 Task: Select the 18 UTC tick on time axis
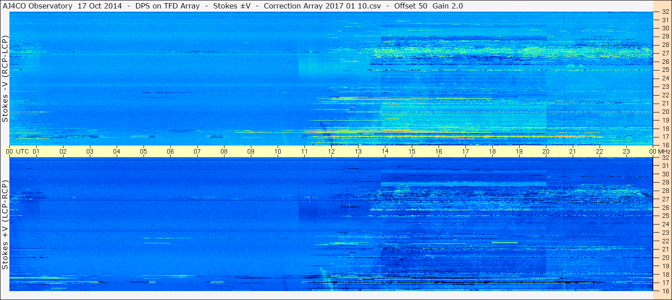click(492, 152)
